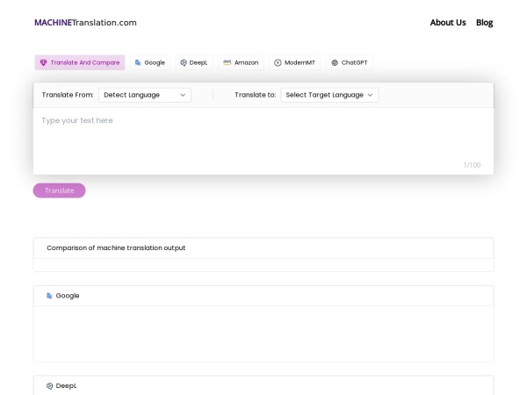This screenshot has width=527, height=395.
Task: Click the DeepL hexagon icon in the tab row
Action: click(184, 62)
